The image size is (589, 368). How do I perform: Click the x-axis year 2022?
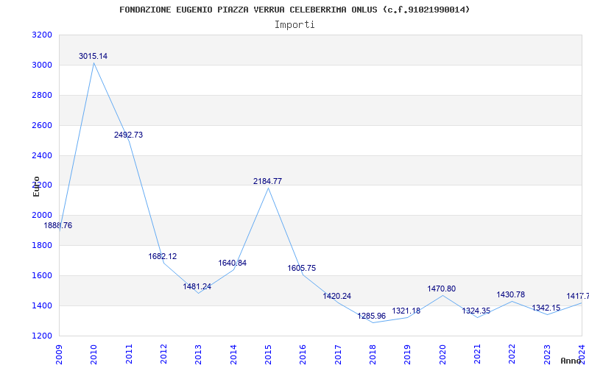[x=512, y=354]
